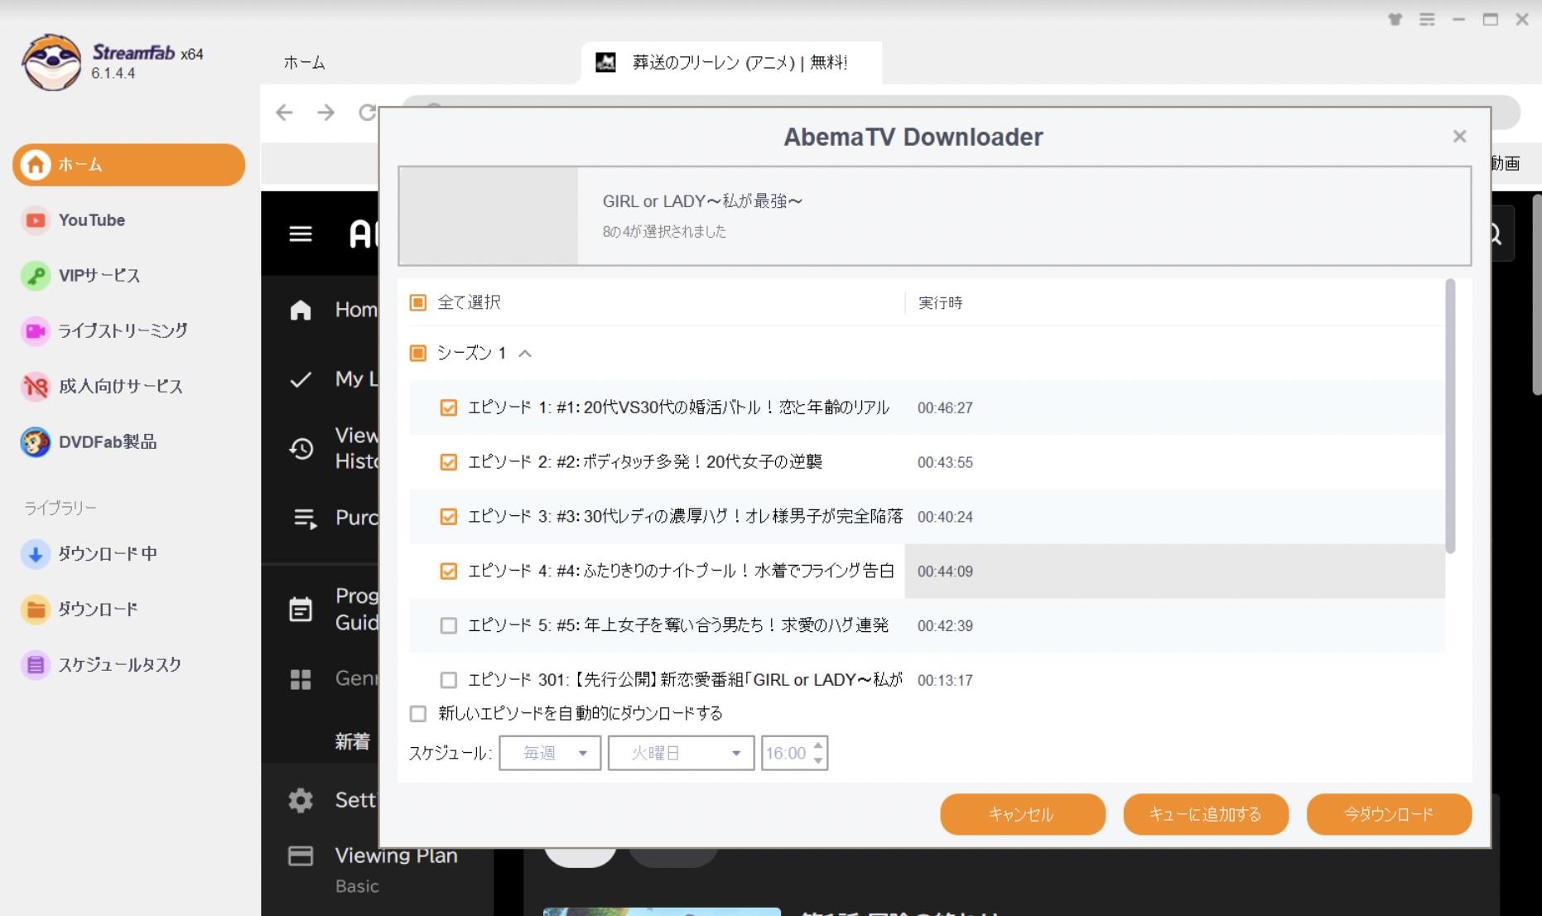The width and height of the screenshot is (1542, 916).
Task: Open 新着 in Abema menu
Action: click(353, 742)
